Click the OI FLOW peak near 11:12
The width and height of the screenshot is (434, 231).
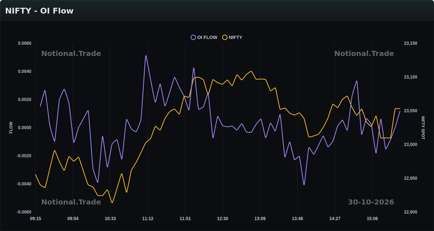(146, 56)
